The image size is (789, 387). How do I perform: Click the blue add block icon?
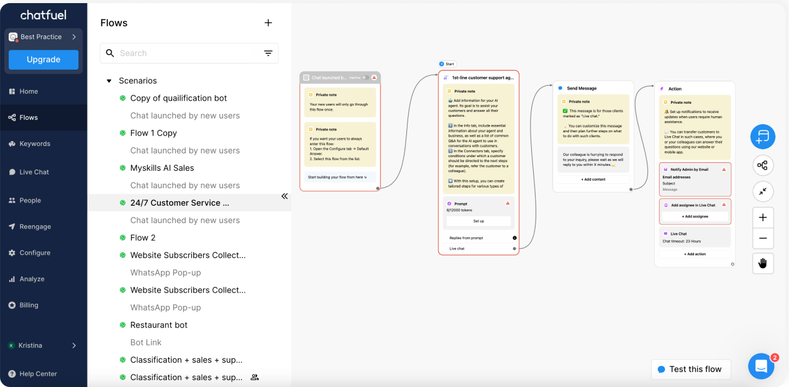pos(763,137)
